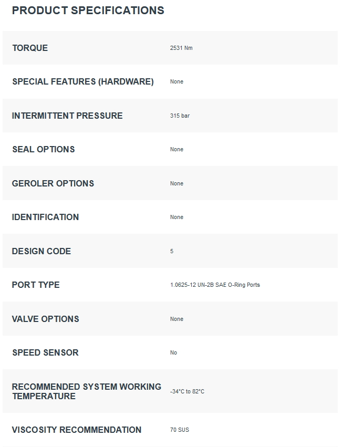Click the design code value 5

click(172, 251)
